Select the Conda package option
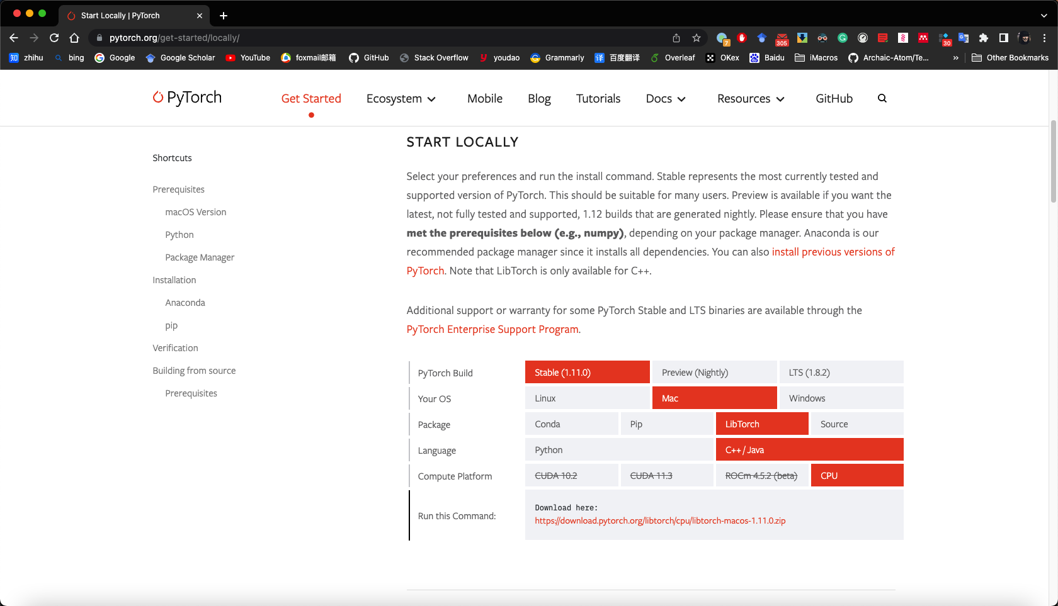Screen dimensions: 1058x606 pos(571,424)
